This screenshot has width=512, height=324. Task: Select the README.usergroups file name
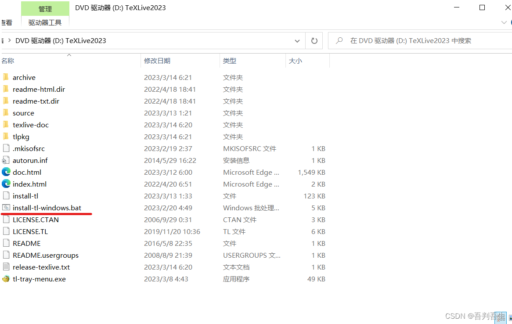[46, 255]
